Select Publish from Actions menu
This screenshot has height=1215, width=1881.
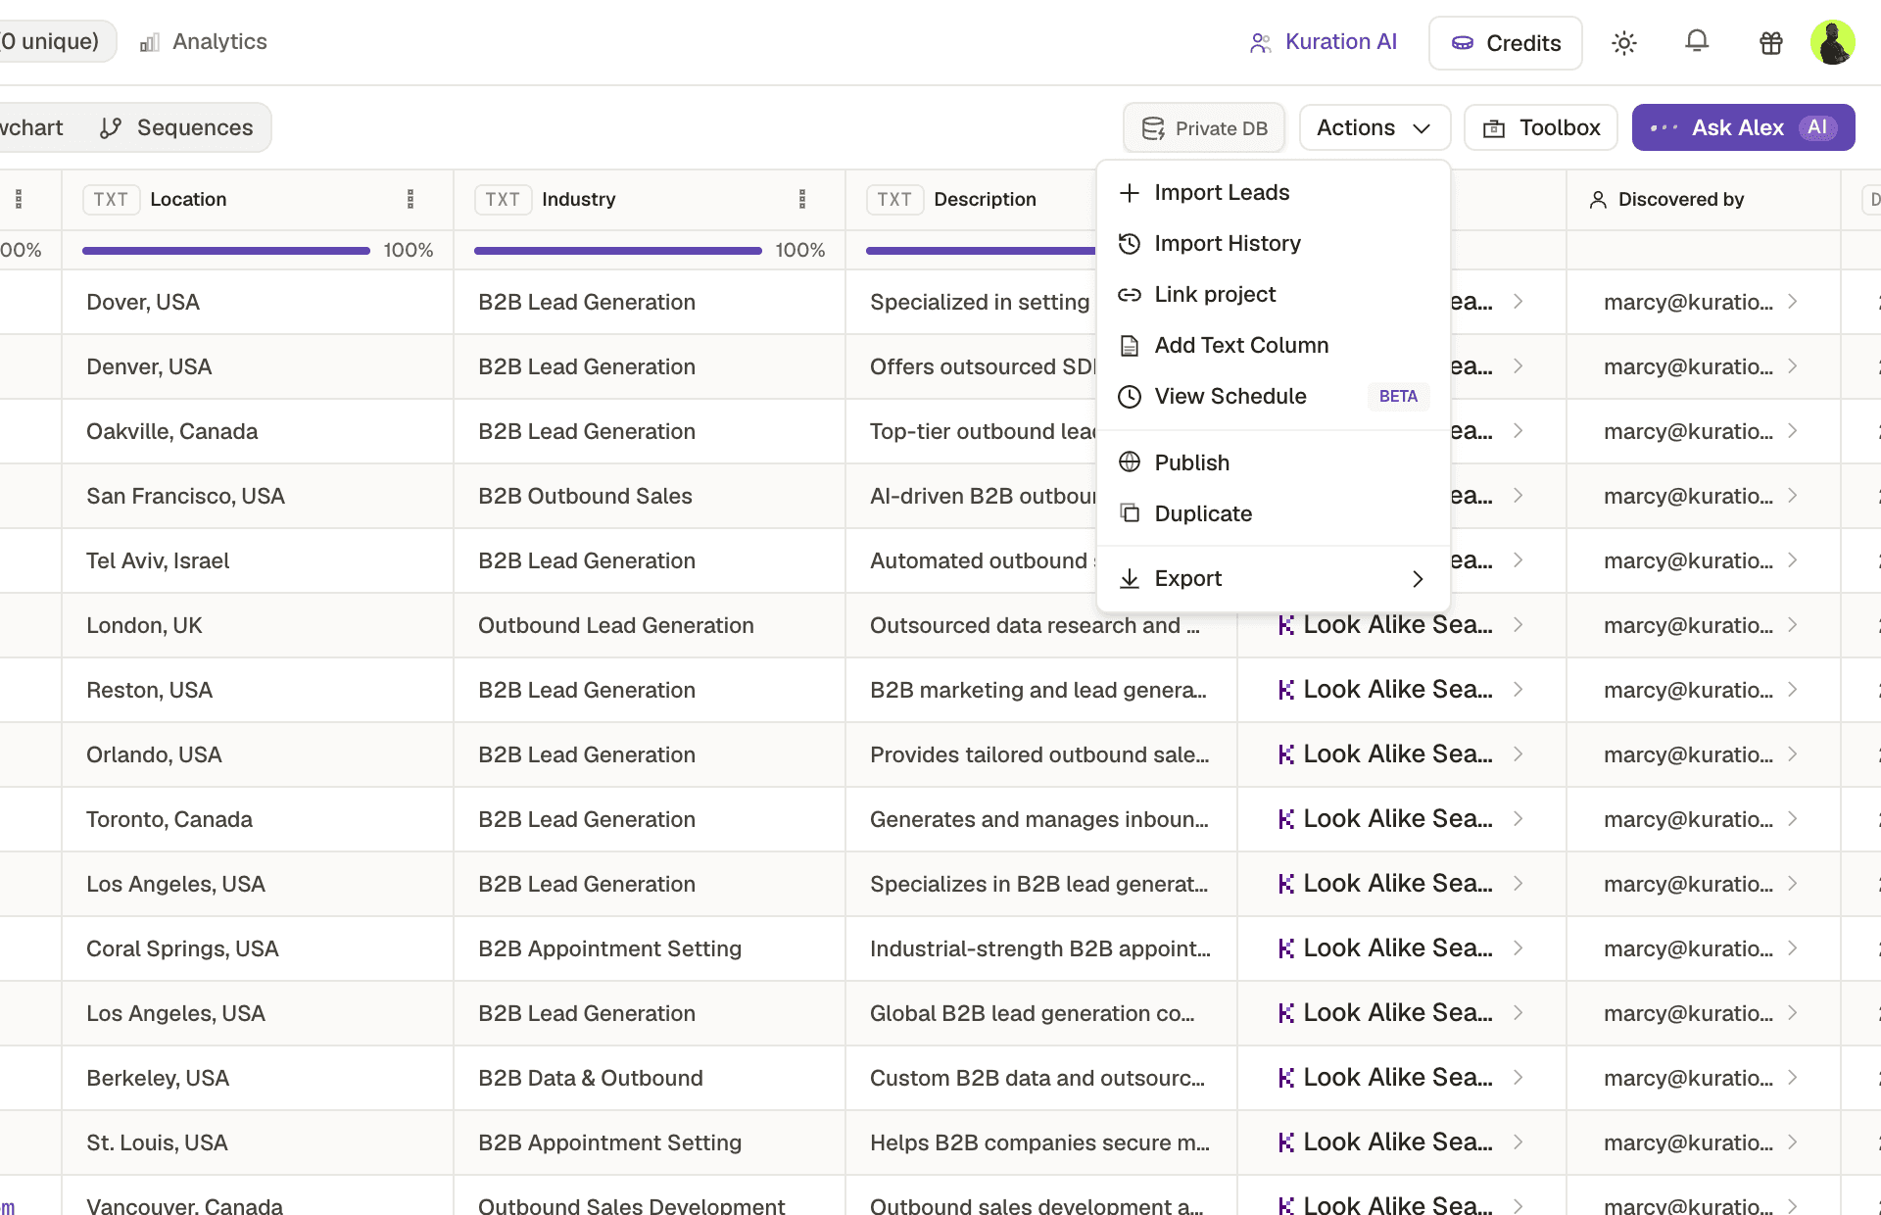coord(1273,462)
